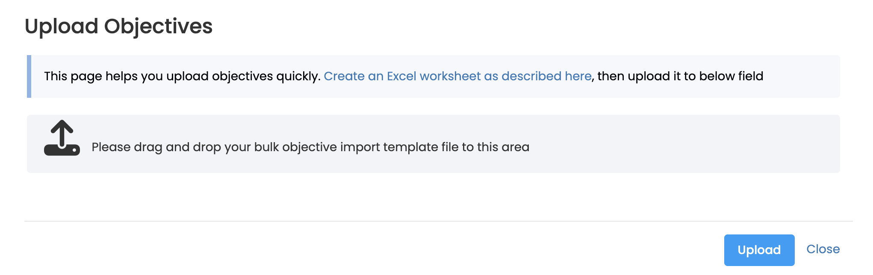
Task: Click the upload arrow tray icon
Action: (62, 138)
